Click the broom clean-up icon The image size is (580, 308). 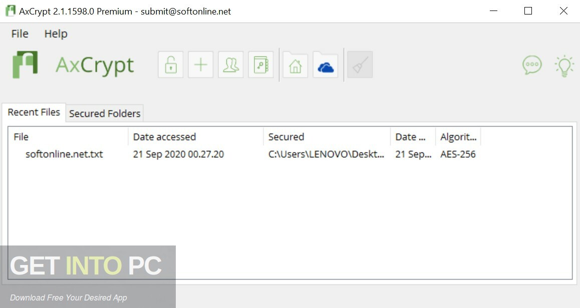point(360,65)
